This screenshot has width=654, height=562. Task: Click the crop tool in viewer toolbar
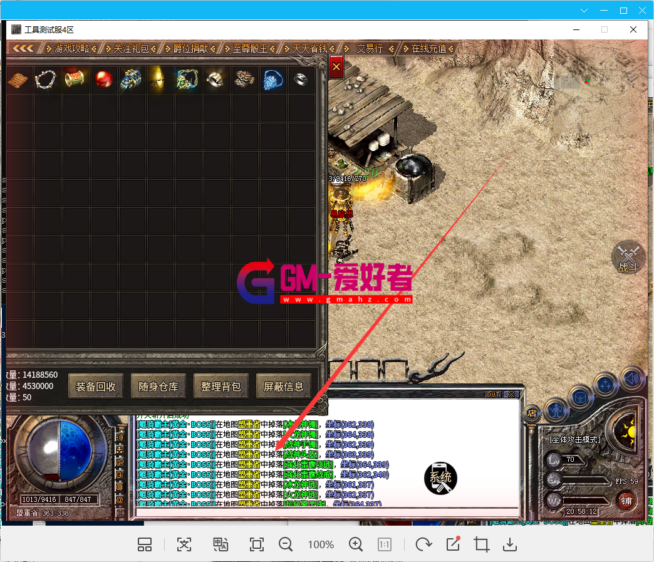coord(481,544)
